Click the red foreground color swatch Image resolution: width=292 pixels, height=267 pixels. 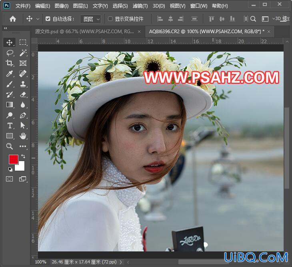(x=14, y=159)
